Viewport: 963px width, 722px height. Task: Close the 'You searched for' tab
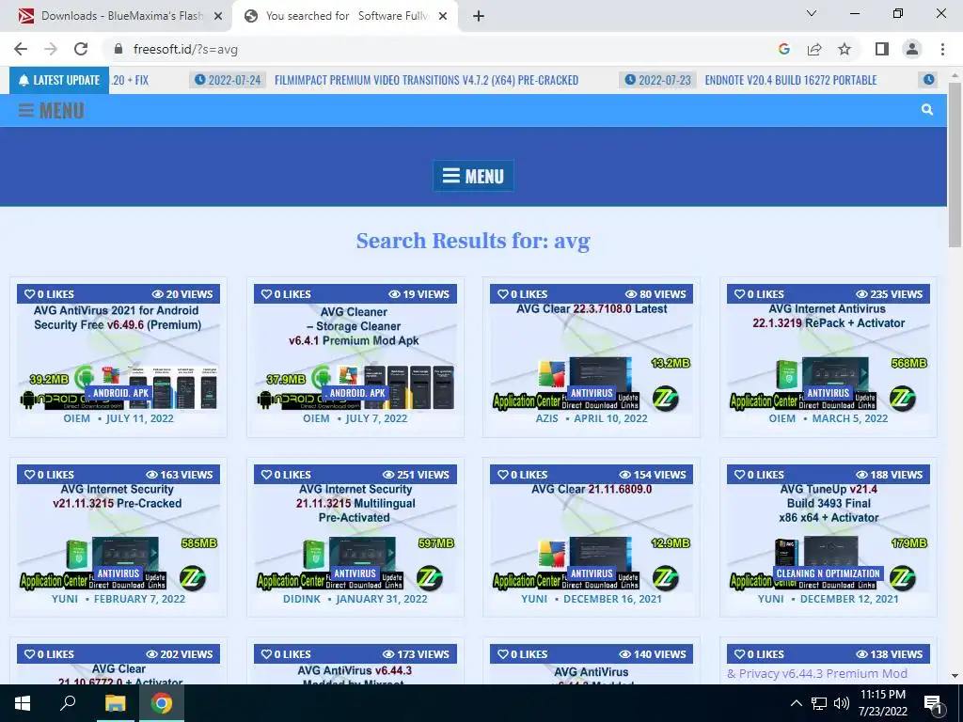pyautogui.click(x=443, y=16)
